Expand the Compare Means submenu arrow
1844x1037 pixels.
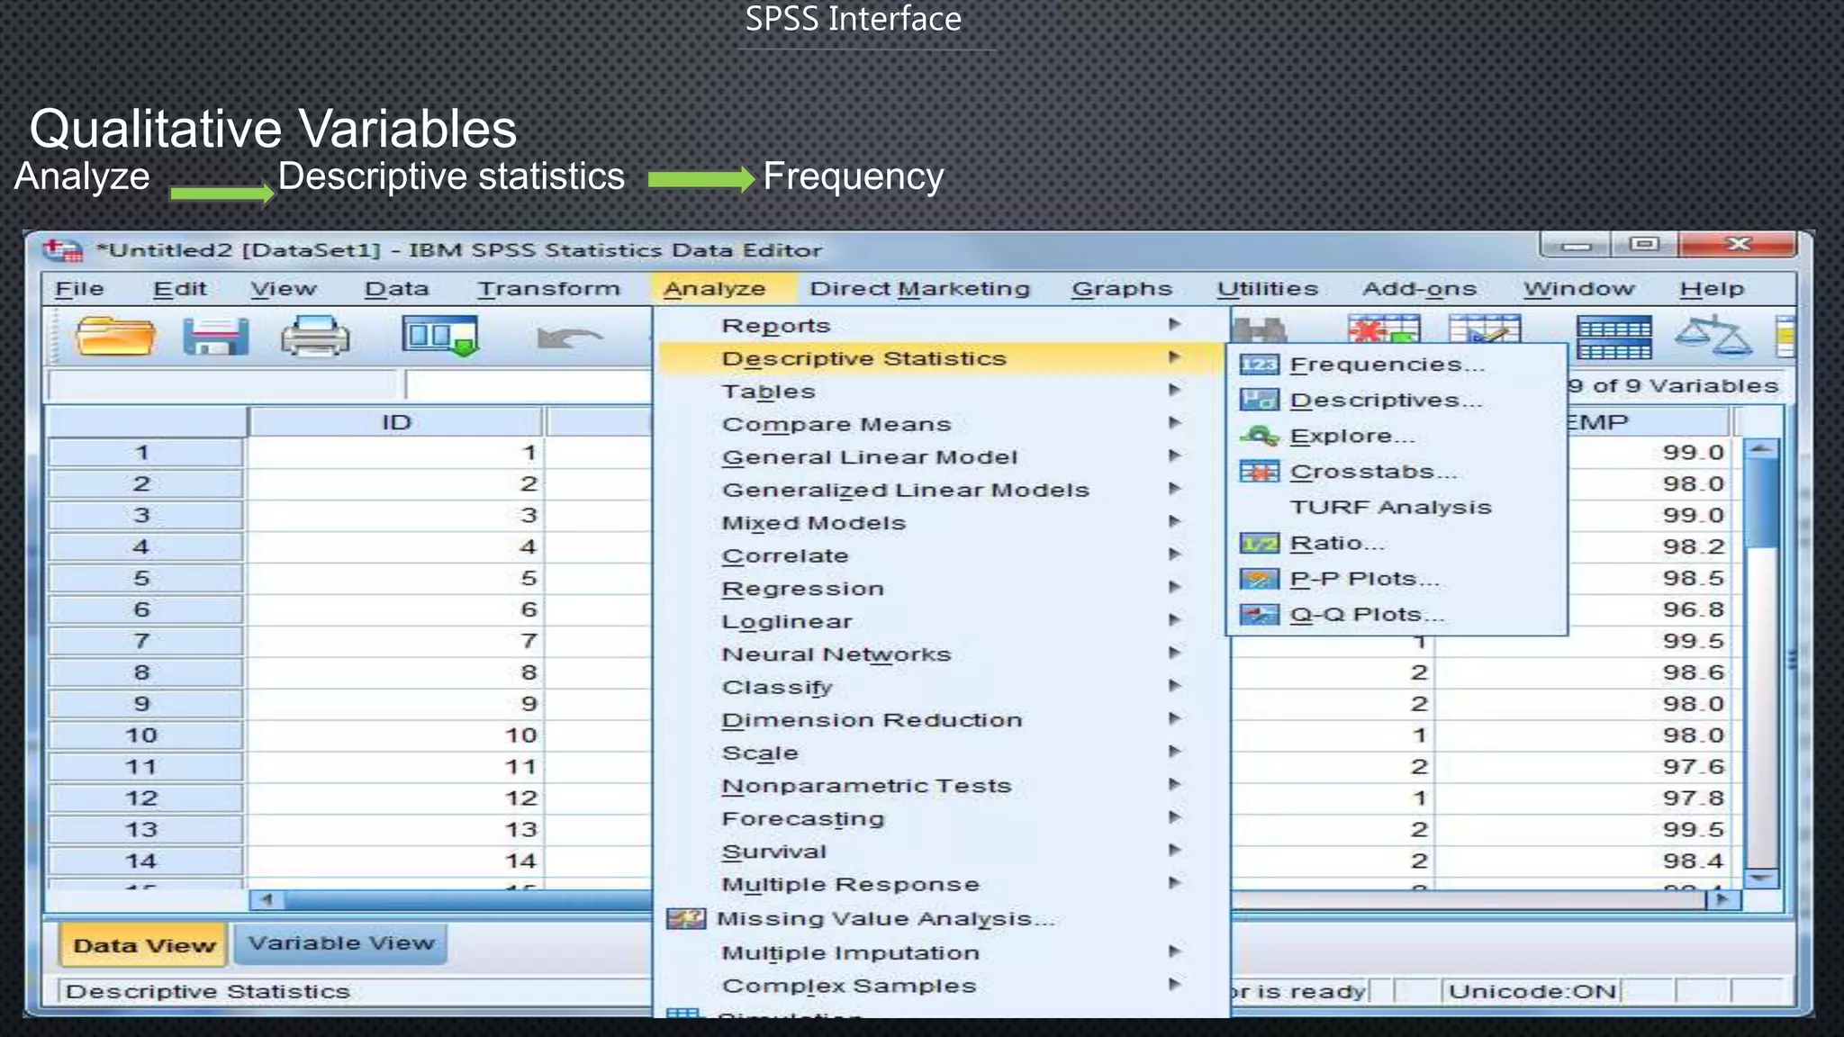(x=1174, y=422)
